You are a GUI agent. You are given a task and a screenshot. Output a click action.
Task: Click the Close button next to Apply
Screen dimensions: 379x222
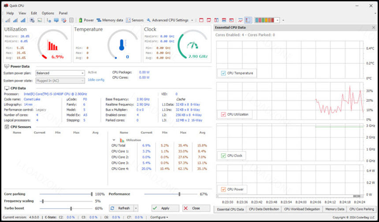coord(196,208)
